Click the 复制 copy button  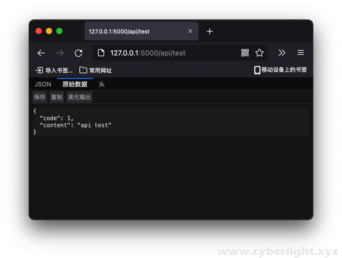pyautogui.click(x=57, y=97)
